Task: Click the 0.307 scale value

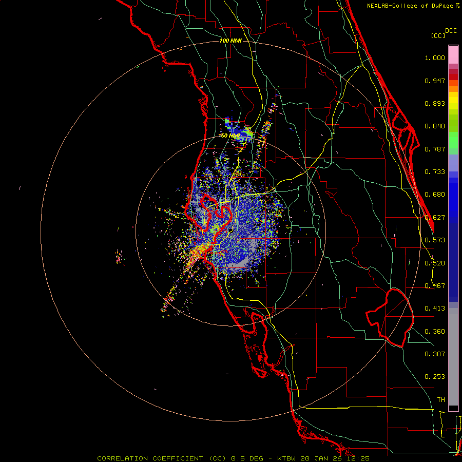Action: [x=435, y=354]
